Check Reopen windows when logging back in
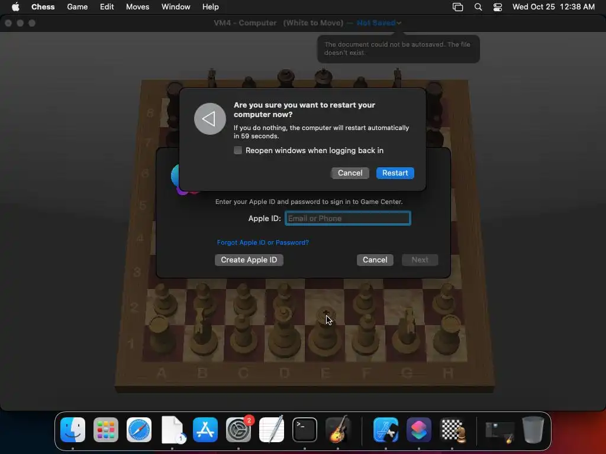Viewport: 606px width, 454px height. (238, 150)
